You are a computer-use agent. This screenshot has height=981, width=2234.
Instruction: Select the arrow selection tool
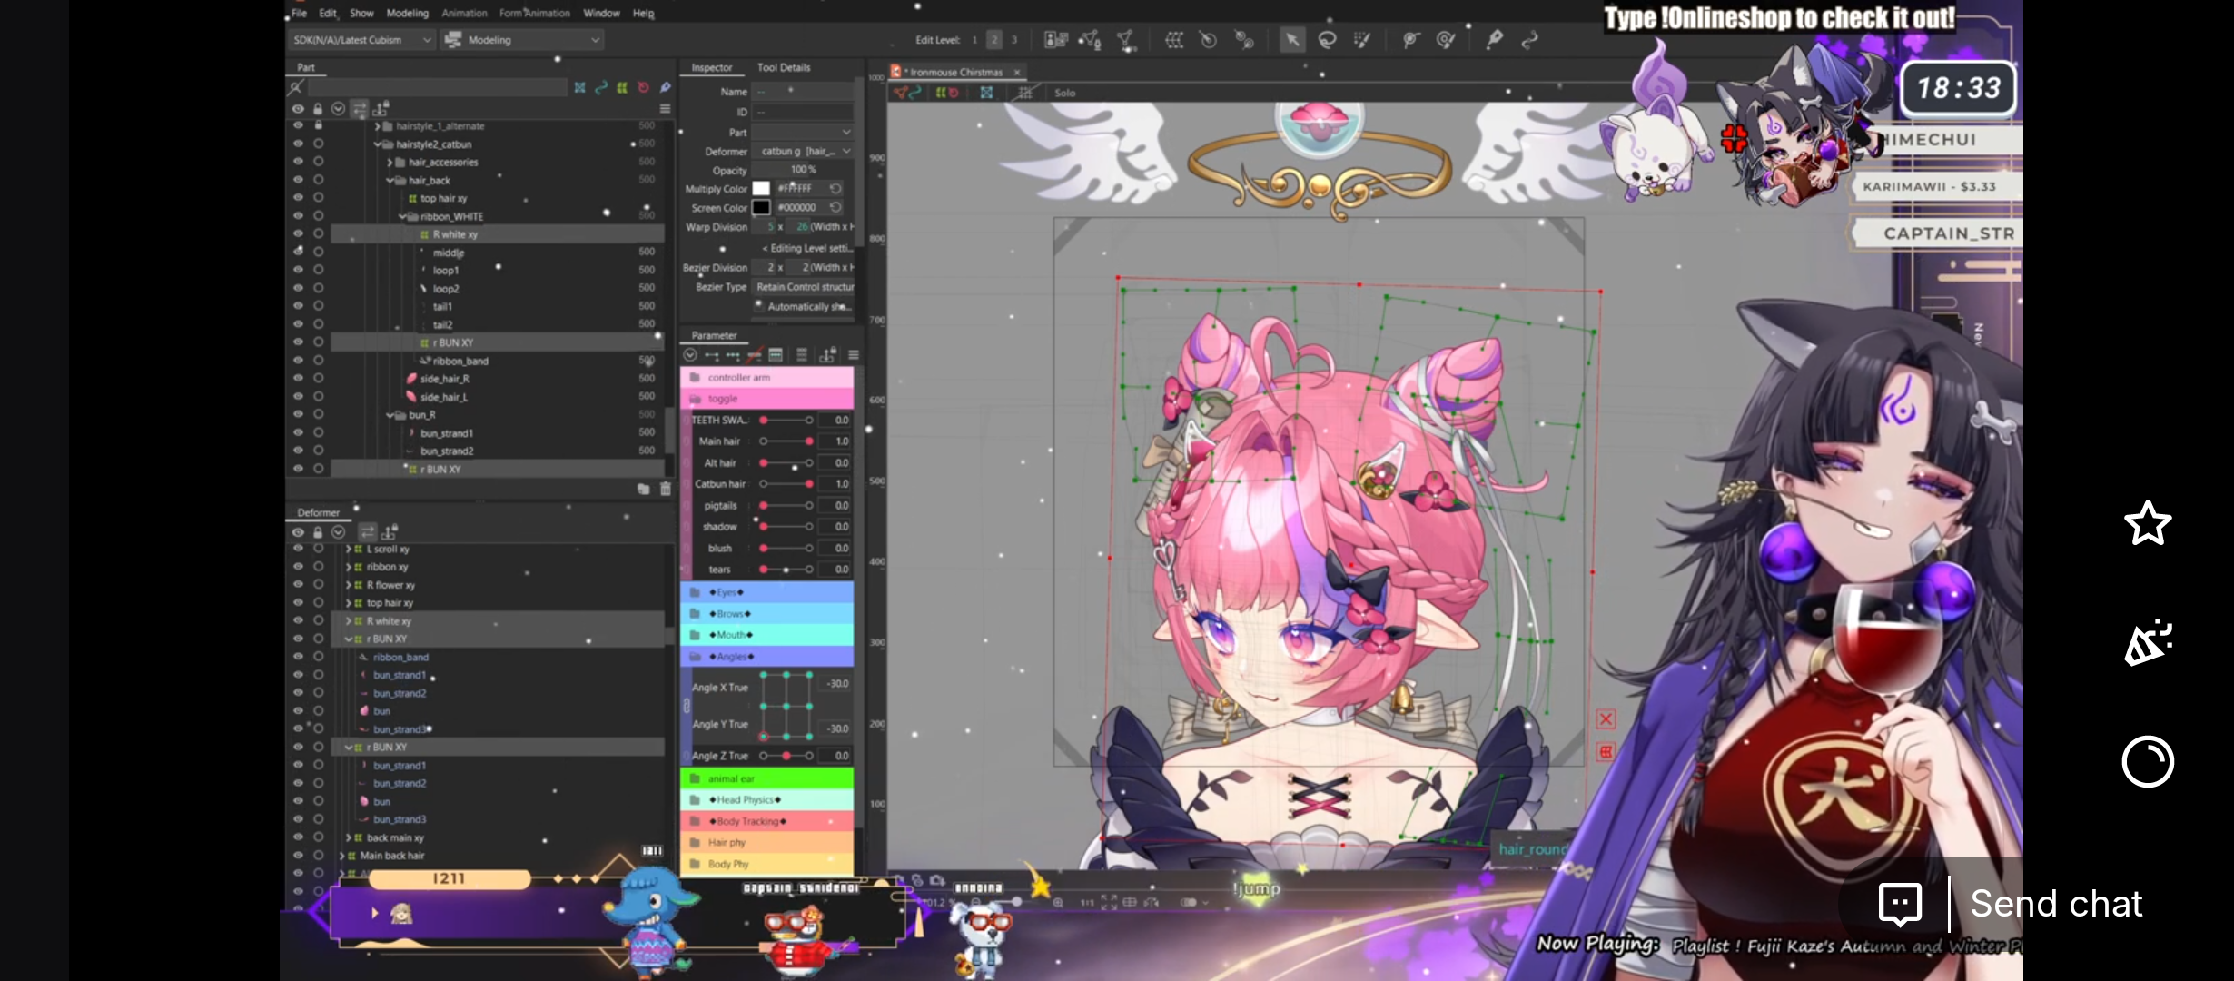click(1291, 40)
